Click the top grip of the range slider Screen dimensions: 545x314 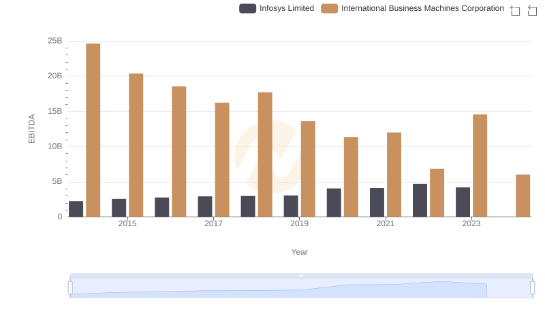tap(301, 275)
